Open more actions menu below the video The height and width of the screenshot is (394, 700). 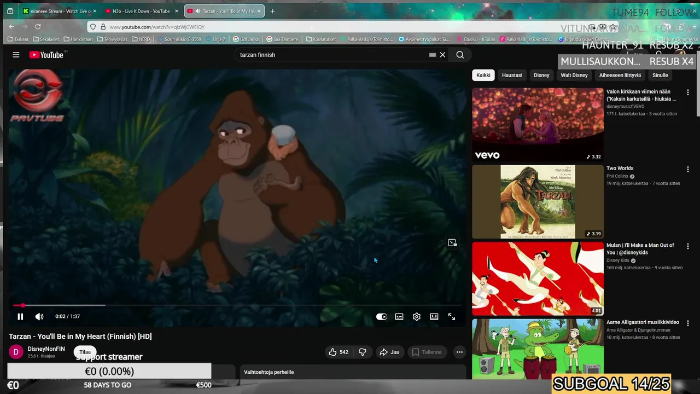point(459,352)
